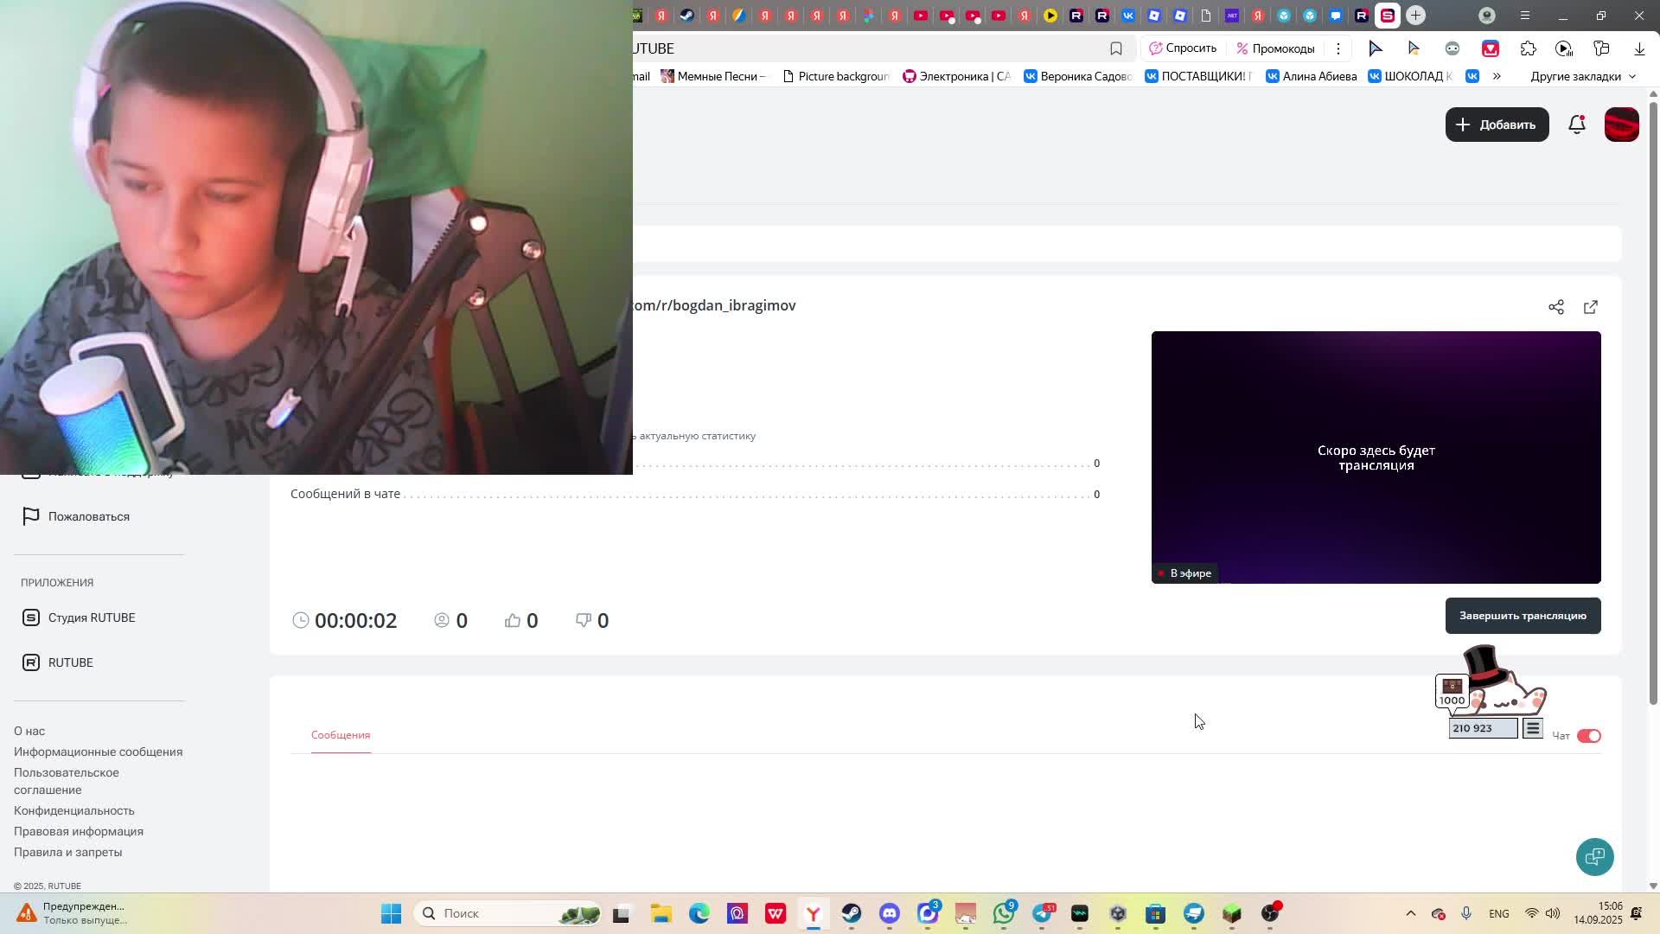The height and width of the screenshot is (934, 1660).
Task: Click the help chat bubble icon
Action: [x=1594, y=856]
